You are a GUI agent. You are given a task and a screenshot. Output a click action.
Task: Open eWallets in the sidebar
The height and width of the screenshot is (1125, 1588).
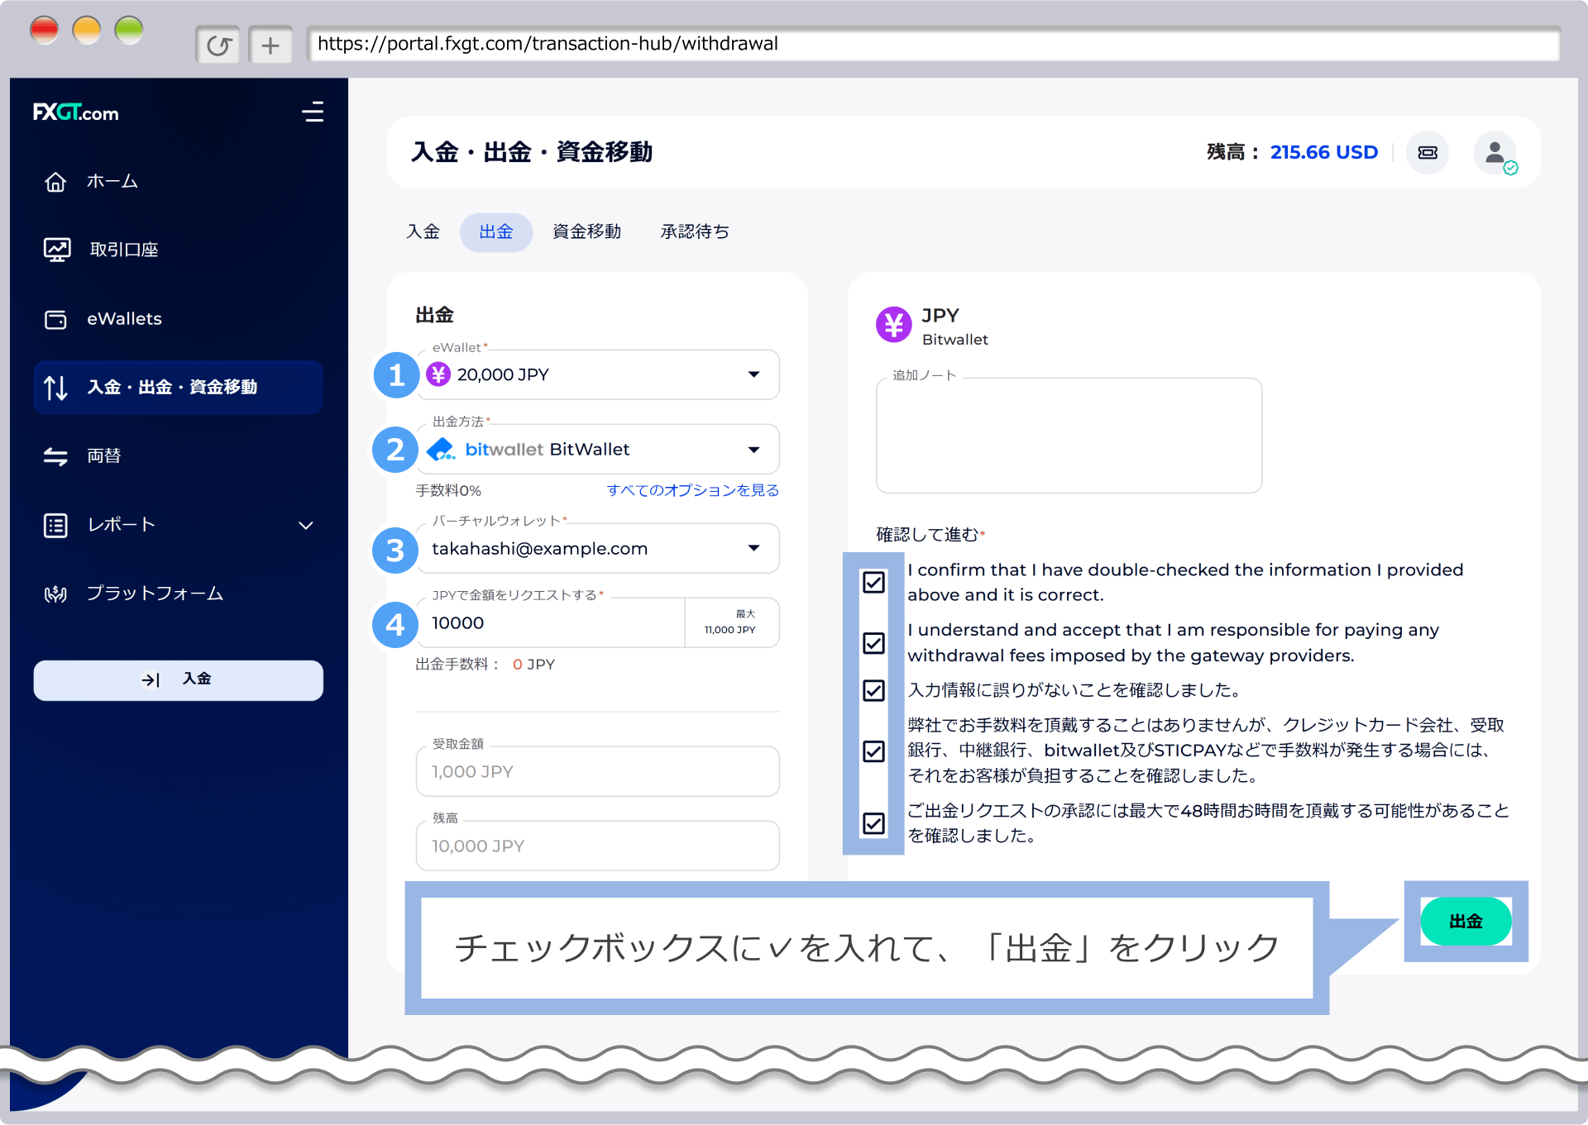178,319
